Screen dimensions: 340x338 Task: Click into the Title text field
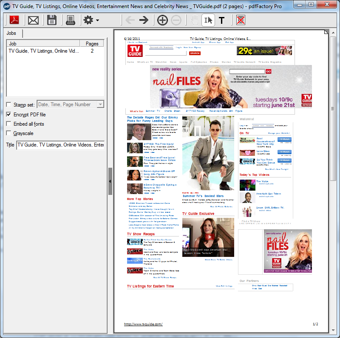click(x=60, y=145)
